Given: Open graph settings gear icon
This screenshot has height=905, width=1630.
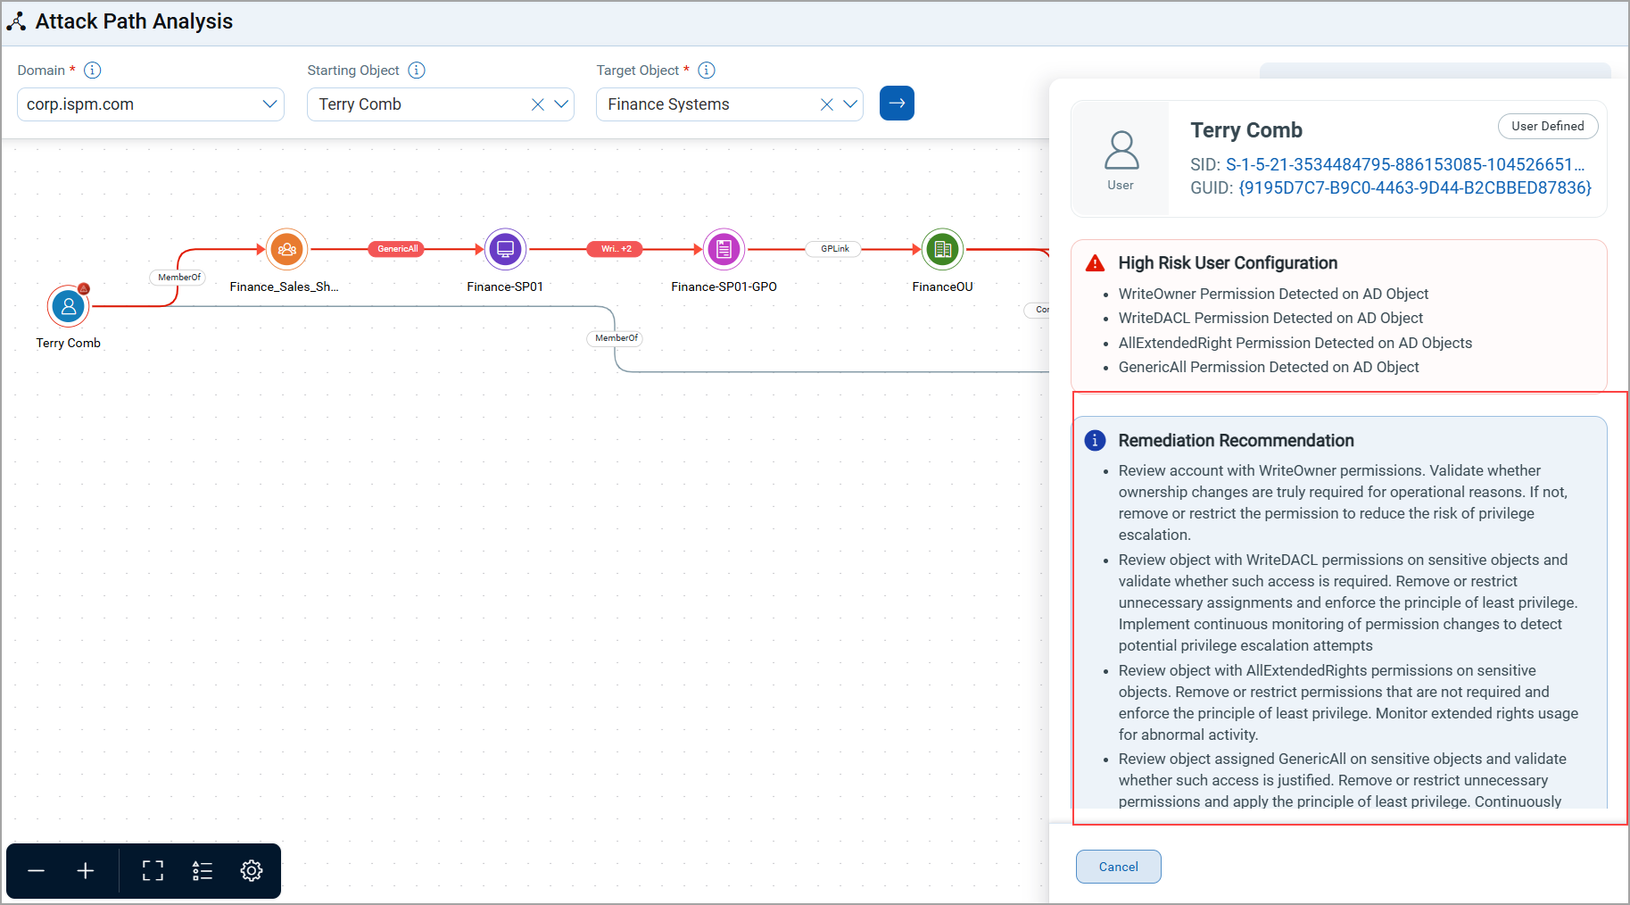Looking at the screenshot, I should click(x=252, y=871).
